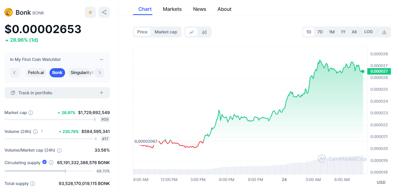Viewport: 394px width, 190px height.
Task: Select the Bonk watchlist chip
Action: tap(57, 73)
